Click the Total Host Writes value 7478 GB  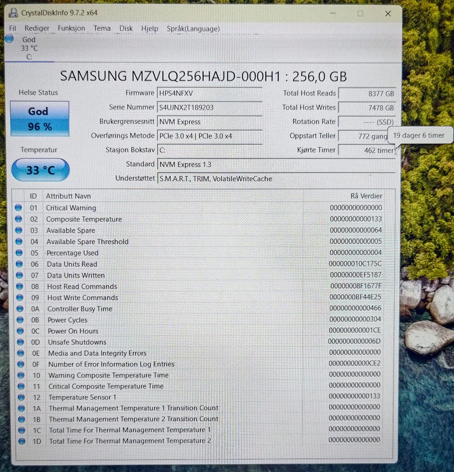tap(367, 108)
